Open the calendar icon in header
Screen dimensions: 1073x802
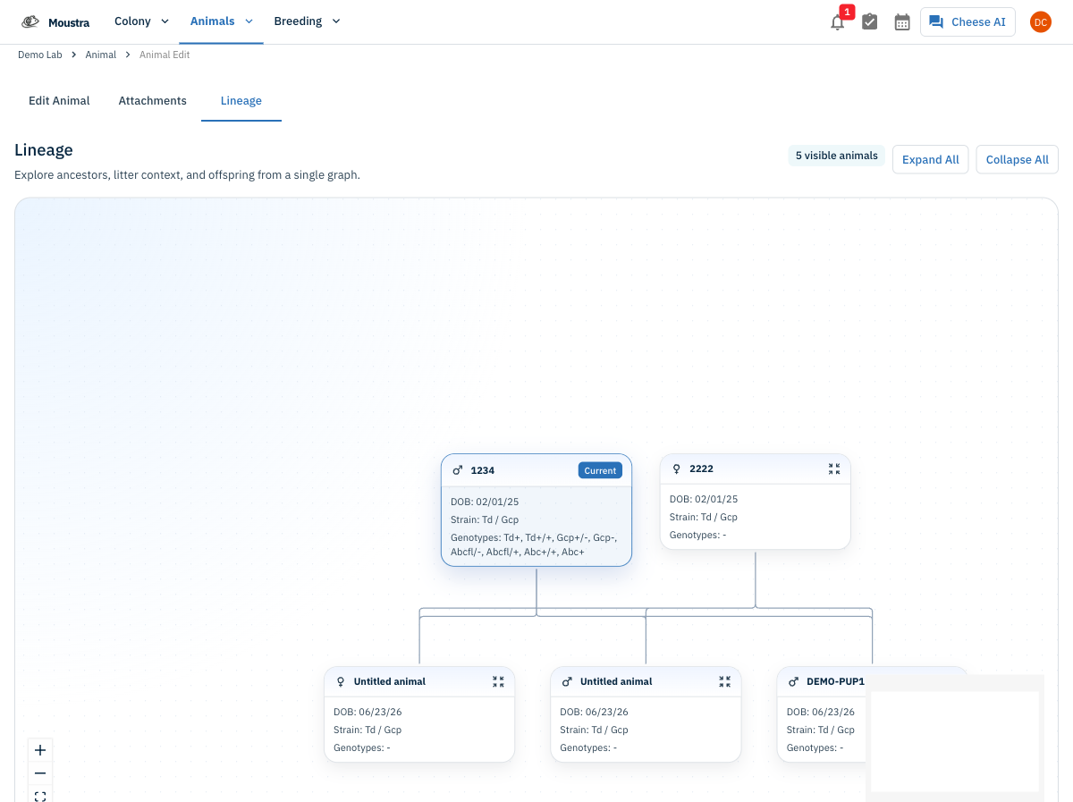click(x=902, y=21)
